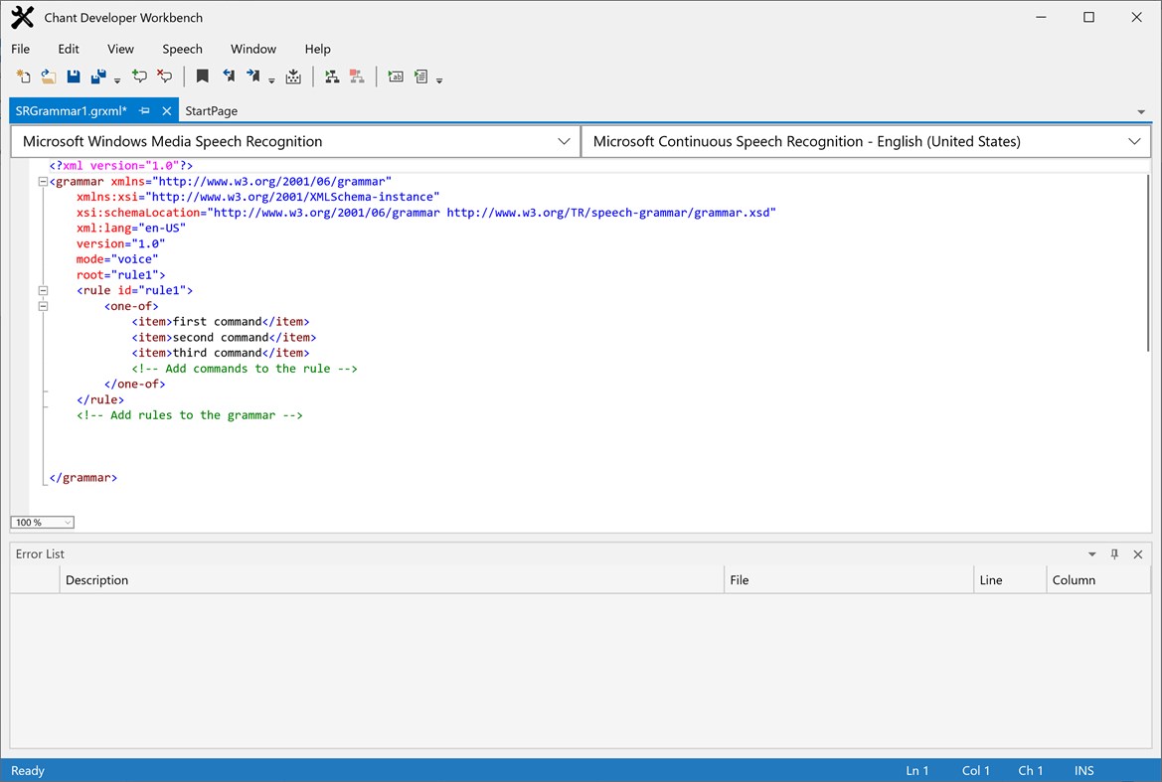The height and width of the screenshot is (782, 1162).
Task: Click the add-comment toggle icon
Action: (x=139, y=77)
